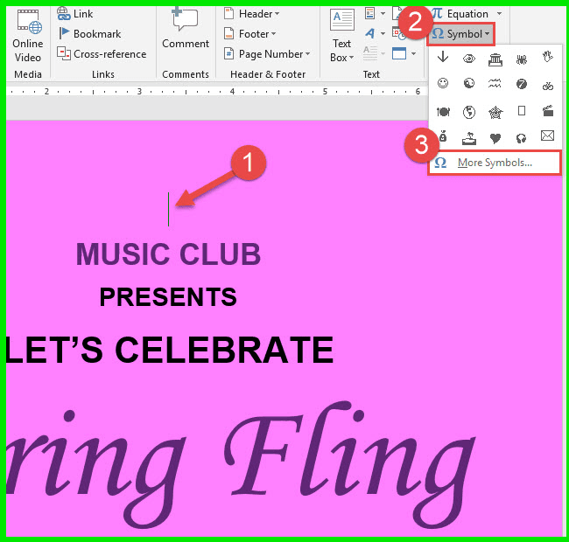Choose the eye symbol from gallery
The width and height of the screenshot is (569, 542).
(469, 58)
